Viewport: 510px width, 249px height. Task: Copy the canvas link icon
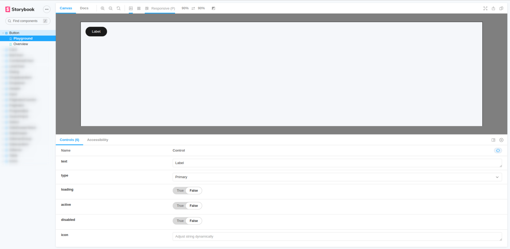click(x=501, y=8)
